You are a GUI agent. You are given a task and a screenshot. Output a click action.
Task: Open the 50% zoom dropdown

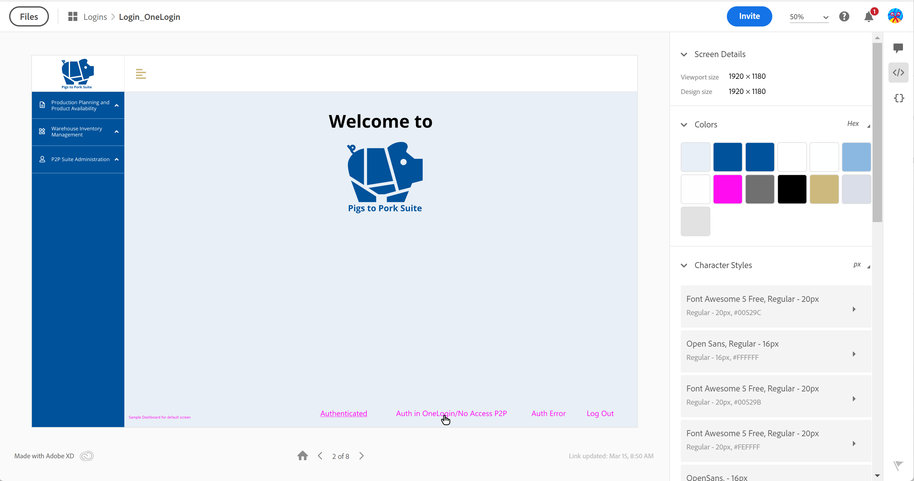click(809, 17)
